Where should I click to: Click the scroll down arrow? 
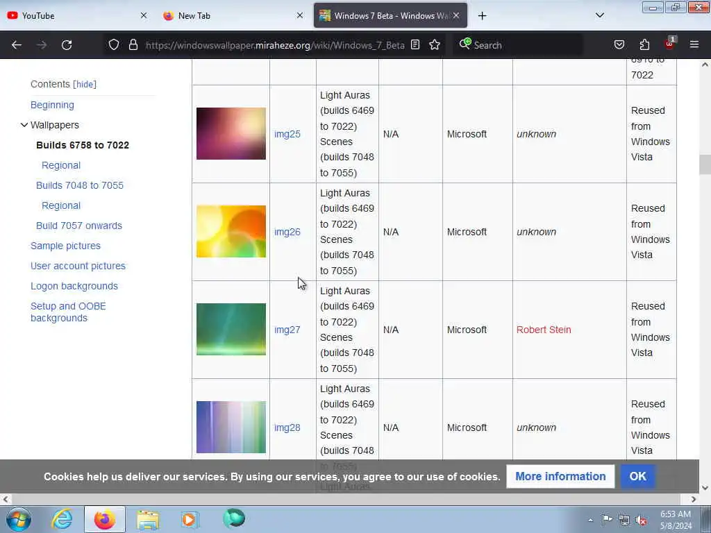point(705,488)
